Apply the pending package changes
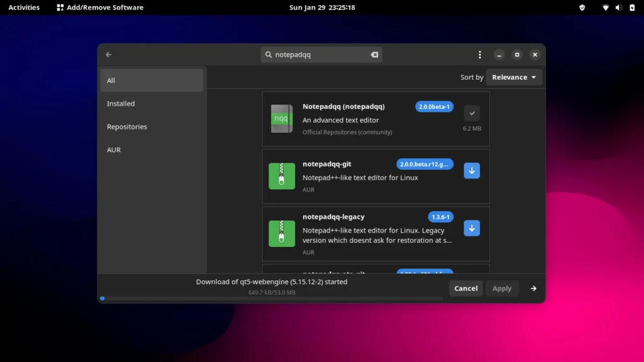Screen dimensions: 644x362 pyautogui.click(x=502, y=288)
